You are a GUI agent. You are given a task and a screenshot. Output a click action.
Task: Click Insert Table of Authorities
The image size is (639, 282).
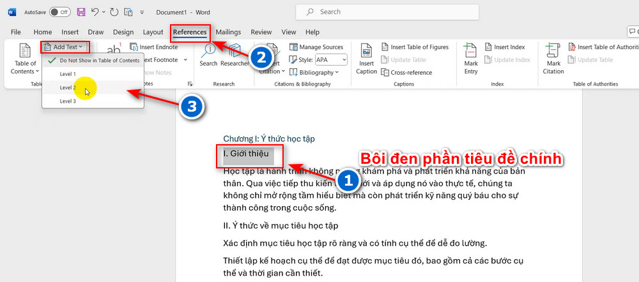[x=604, y=47]
